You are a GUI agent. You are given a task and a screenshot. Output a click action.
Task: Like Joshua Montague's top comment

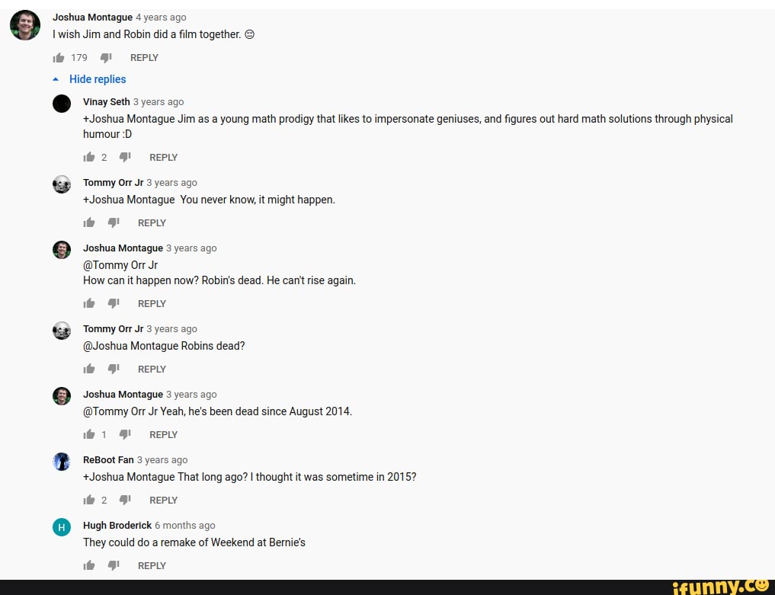(59, 58)
